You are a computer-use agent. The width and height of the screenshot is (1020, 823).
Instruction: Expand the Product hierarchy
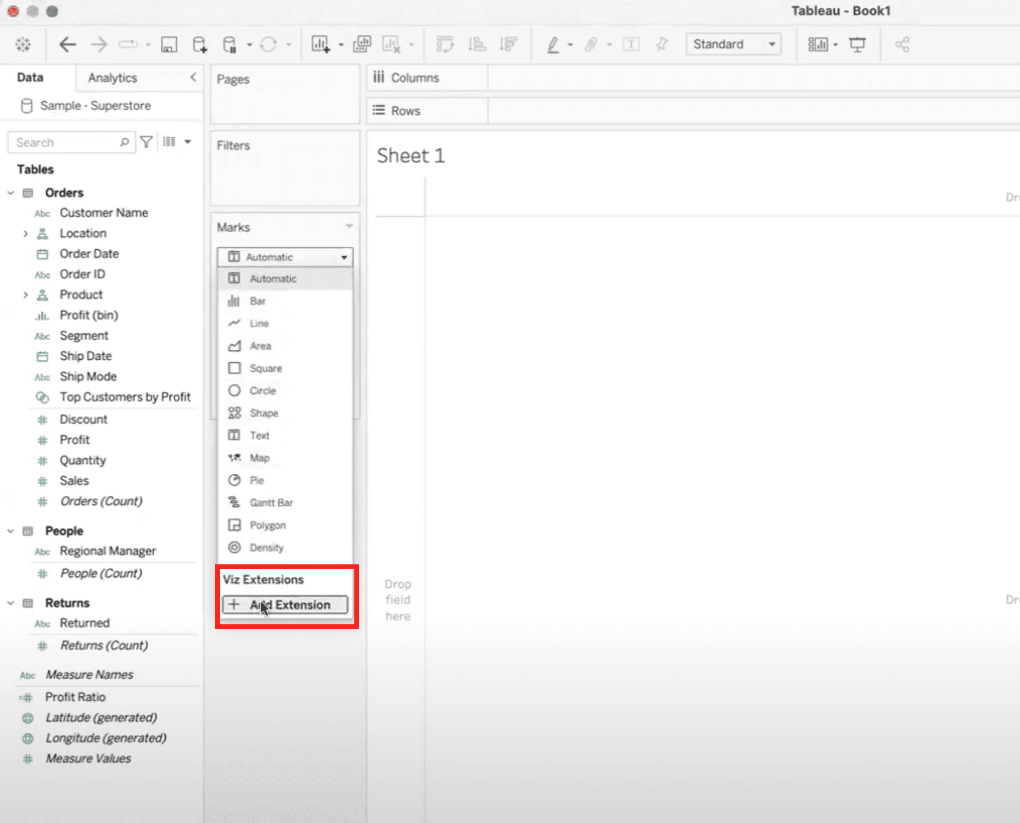(25, 295)
